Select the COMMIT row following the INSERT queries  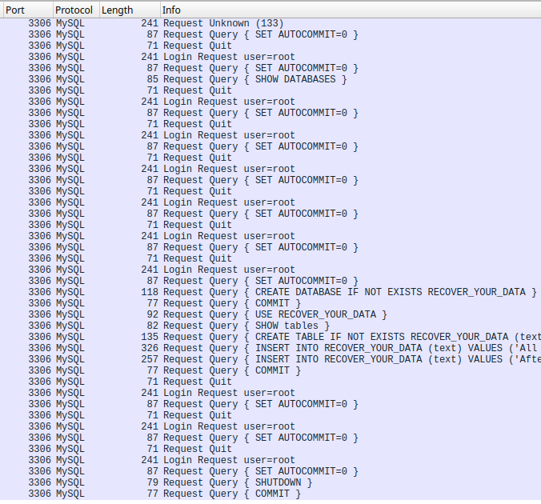click(x=231, y=370)
